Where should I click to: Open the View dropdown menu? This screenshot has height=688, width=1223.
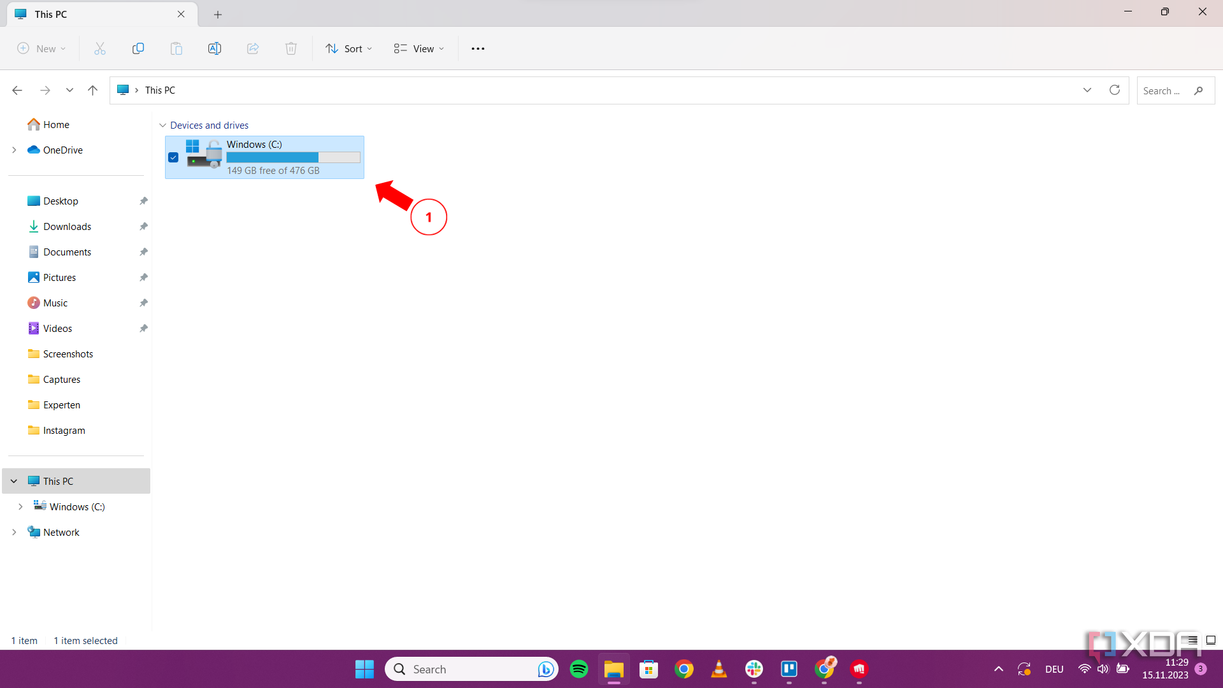(x=418, y=48)
